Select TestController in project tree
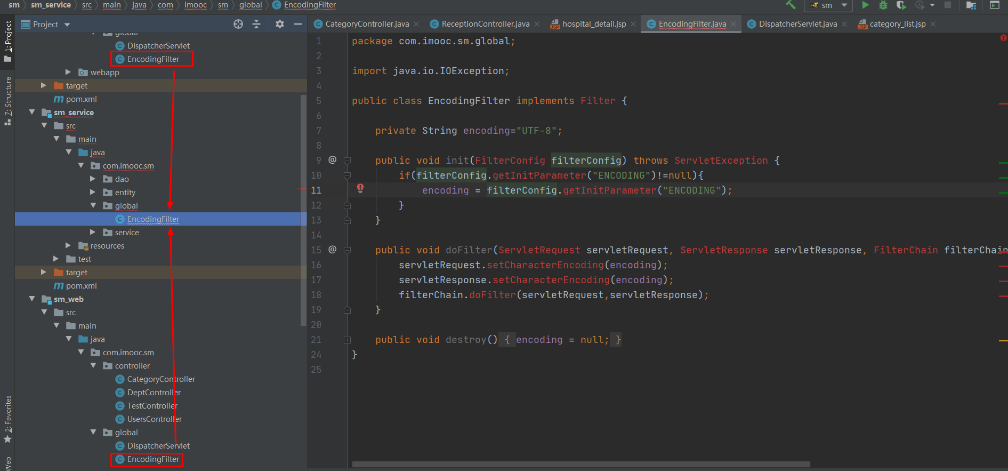The width and height of the screenshot is (1008, 471). [152, 406]
